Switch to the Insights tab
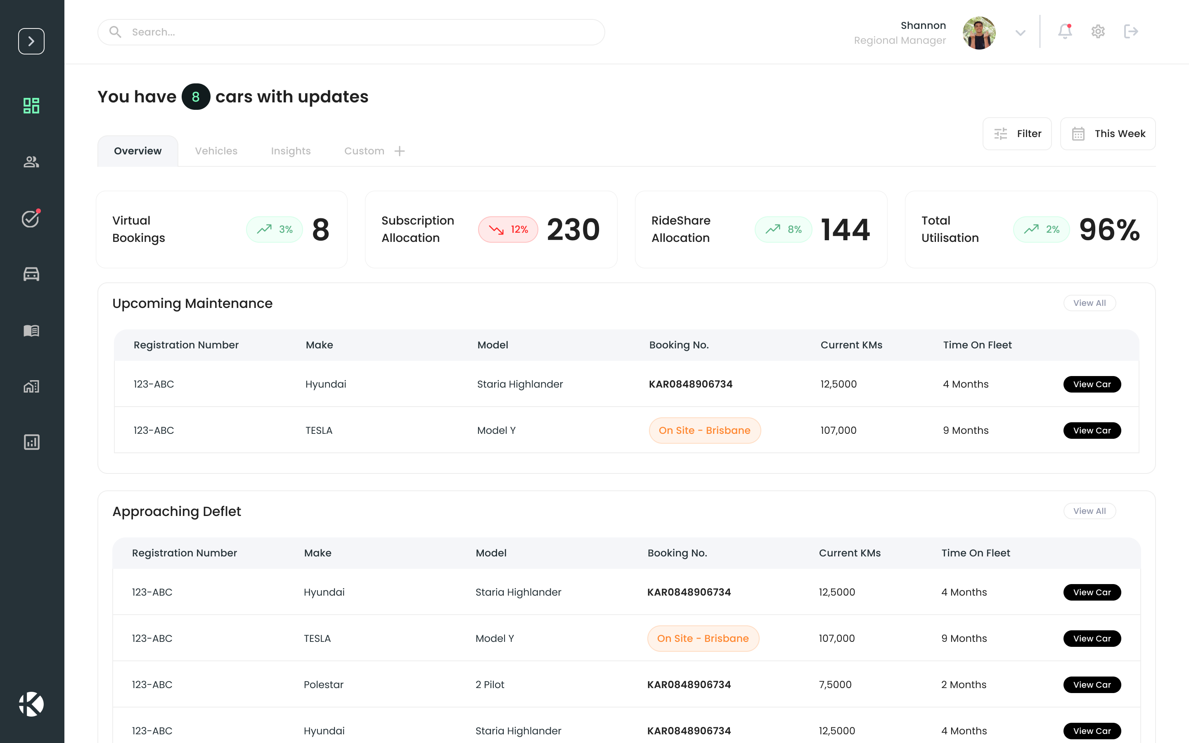 click(x=290, y=151)
